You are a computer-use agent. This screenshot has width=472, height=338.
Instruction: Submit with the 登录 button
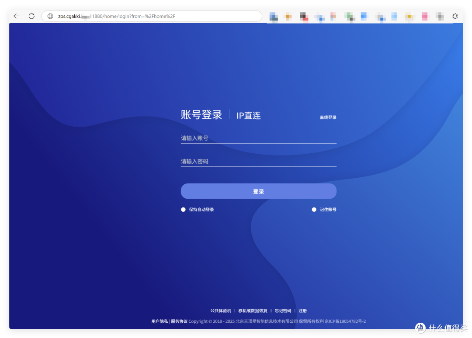pos(259,191)
